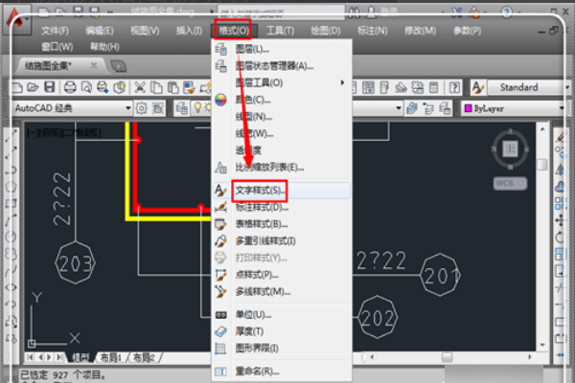Open the 编辑(E) menu
Screen dimensions: 575x383
coord(100,31)
